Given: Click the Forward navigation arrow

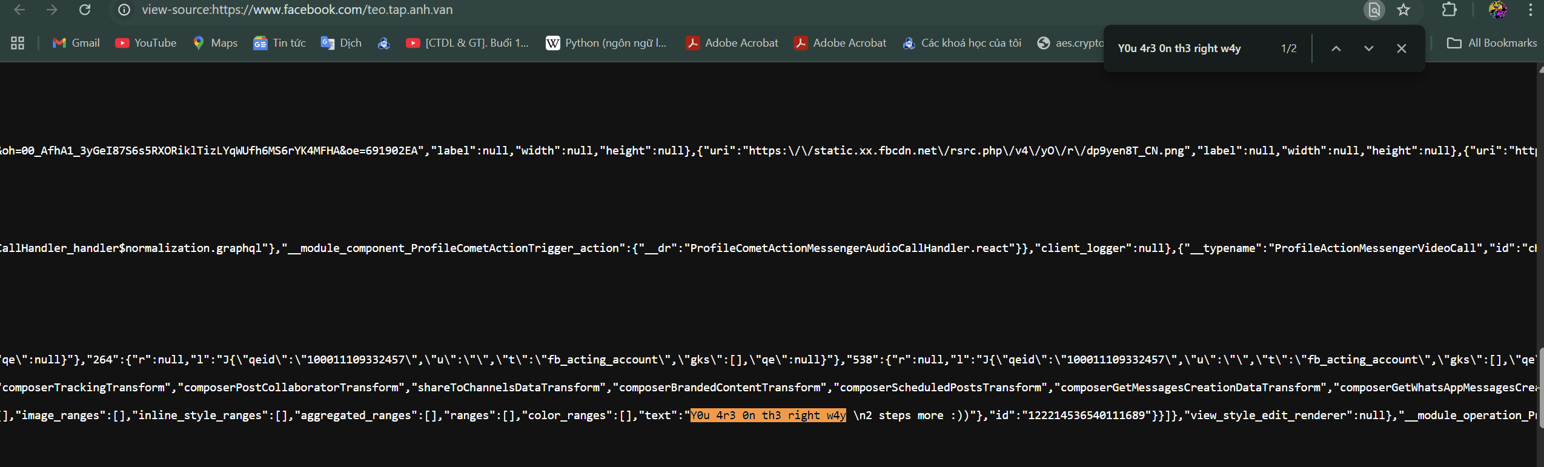Looking at the screenshot, I should (x=52, y=10).
